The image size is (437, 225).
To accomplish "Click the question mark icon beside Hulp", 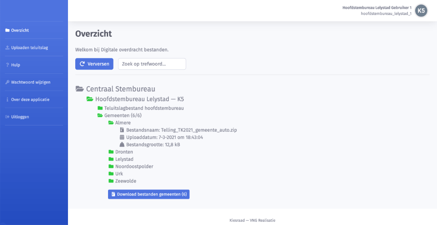I will 7,65.
